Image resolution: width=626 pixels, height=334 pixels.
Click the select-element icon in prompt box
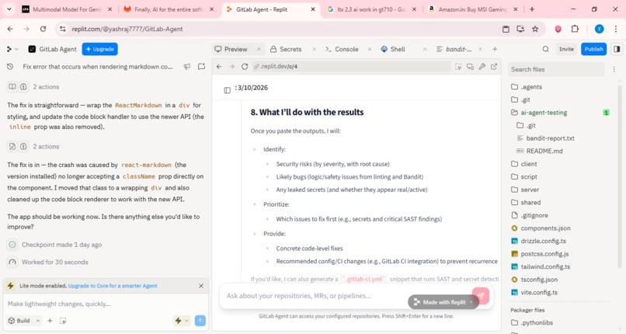63,321
